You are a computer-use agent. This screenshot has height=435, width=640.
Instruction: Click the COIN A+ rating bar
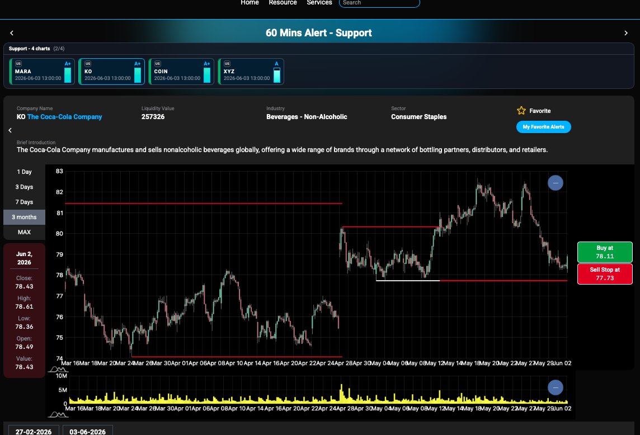click(207, 75)
